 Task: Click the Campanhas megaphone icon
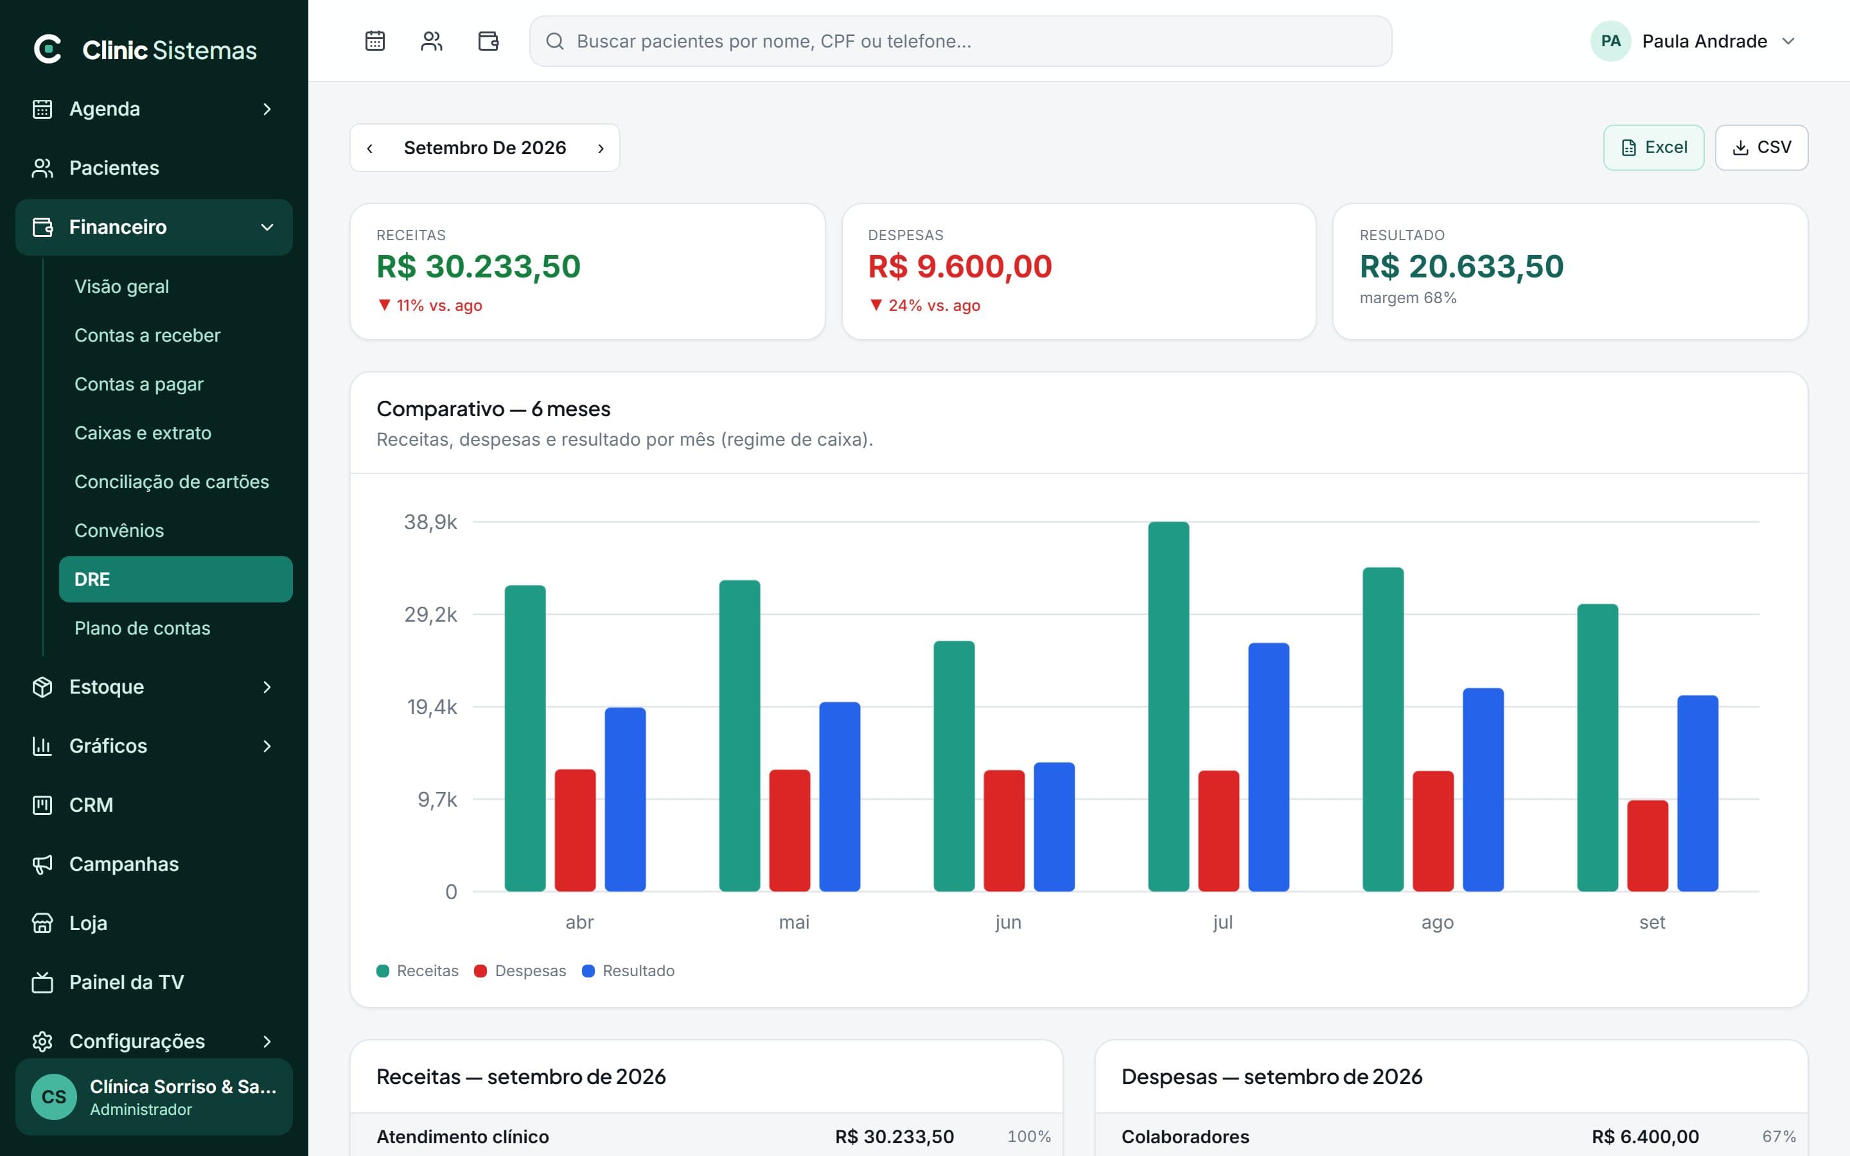pyautogui.click(x=43, y=864)
